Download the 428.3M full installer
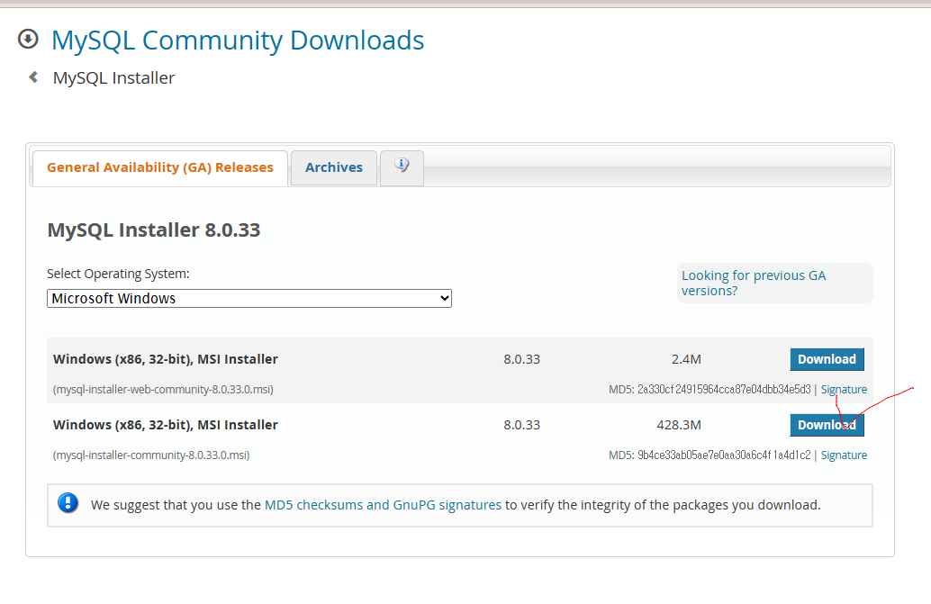The height and width of the screenshot is (604, 931). 827,425
